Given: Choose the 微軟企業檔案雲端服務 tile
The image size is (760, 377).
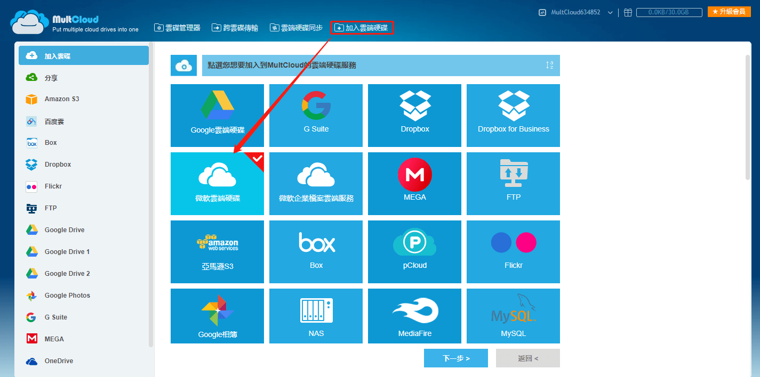Looking at the screenshot, I should pyautogui.click(x=316, y=184).
